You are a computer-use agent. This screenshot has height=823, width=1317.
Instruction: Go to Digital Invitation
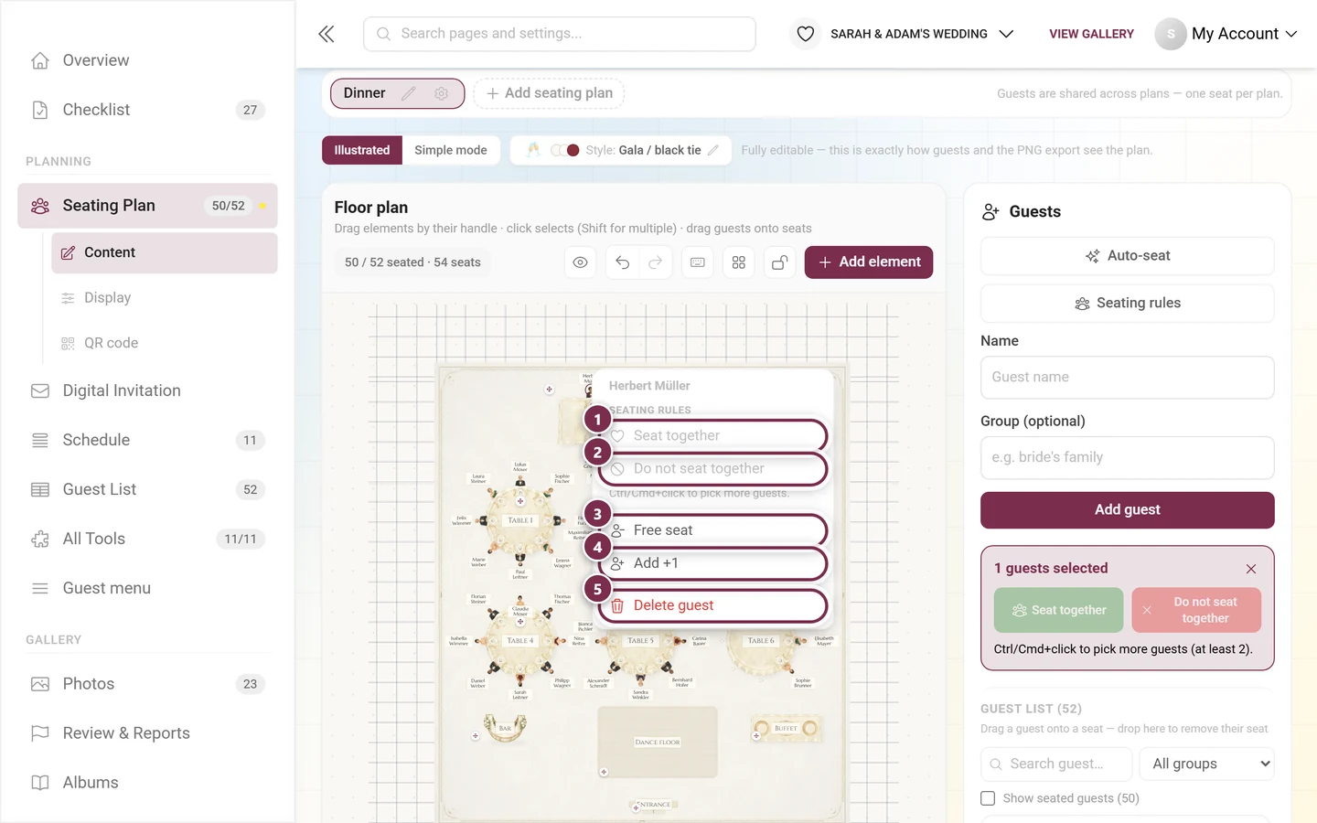(x=147, y=390)
